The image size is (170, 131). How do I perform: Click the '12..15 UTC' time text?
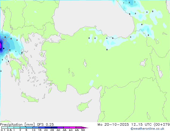141,125
